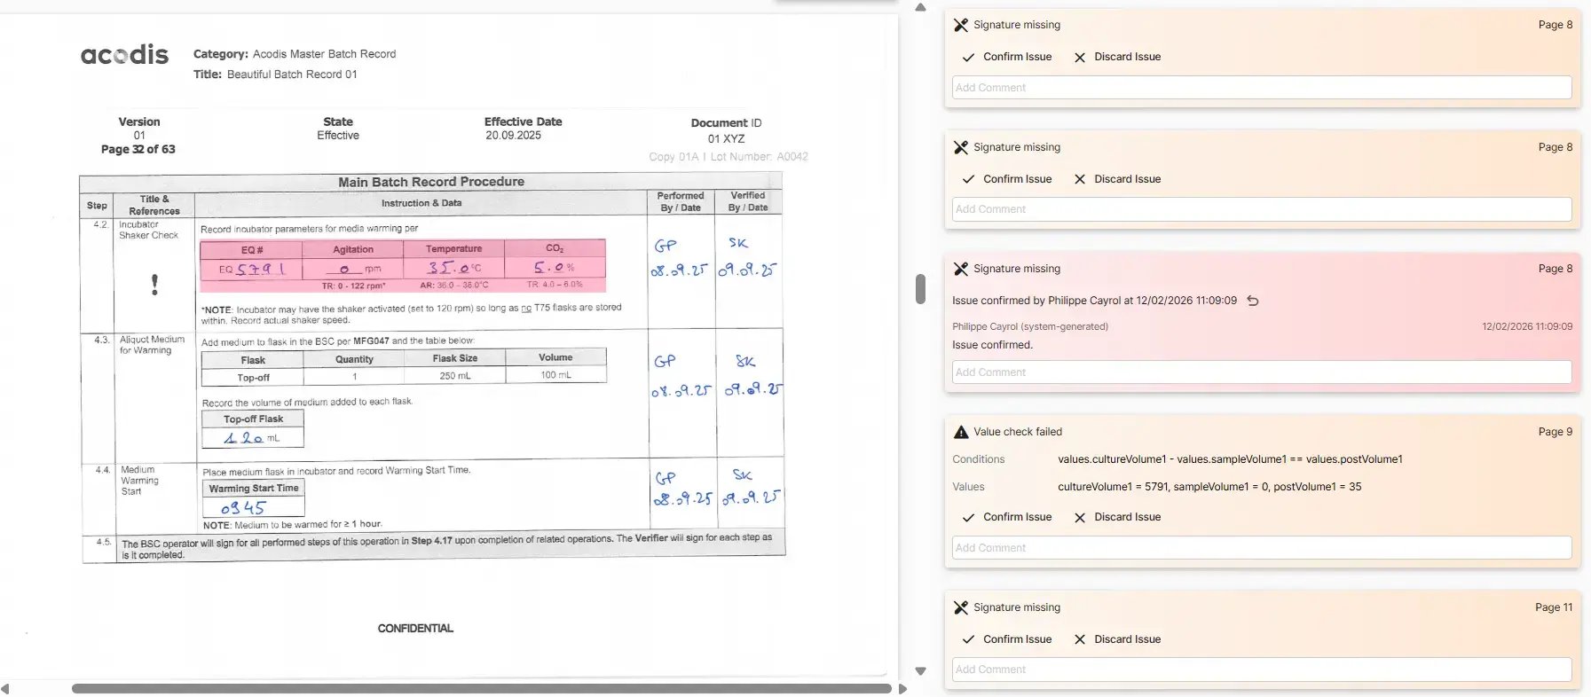Click Add Comment field under the confirmed issue
The width and height of the screenshot is (1591, 697).
click(1261, 372)
